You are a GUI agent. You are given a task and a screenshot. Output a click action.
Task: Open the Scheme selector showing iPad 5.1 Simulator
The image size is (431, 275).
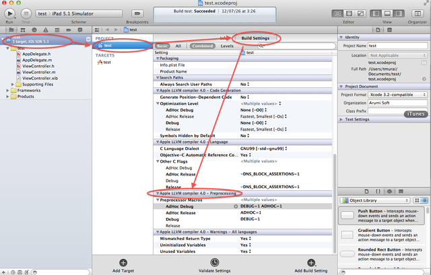coord(79,13)
